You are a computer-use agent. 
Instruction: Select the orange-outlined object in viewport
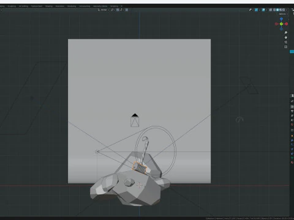click(x=140, y=167)
